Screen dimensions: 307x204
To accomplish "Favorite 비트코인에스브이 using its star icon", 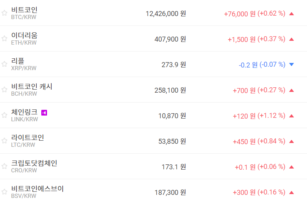I will click(x=4, y=192).
